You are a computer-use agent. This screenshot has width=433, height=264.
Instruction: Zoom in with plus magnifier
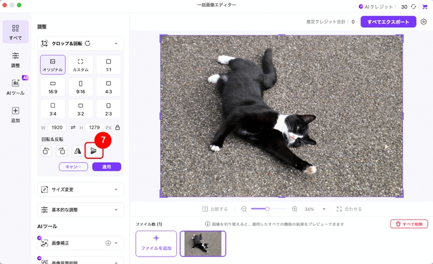294,209
